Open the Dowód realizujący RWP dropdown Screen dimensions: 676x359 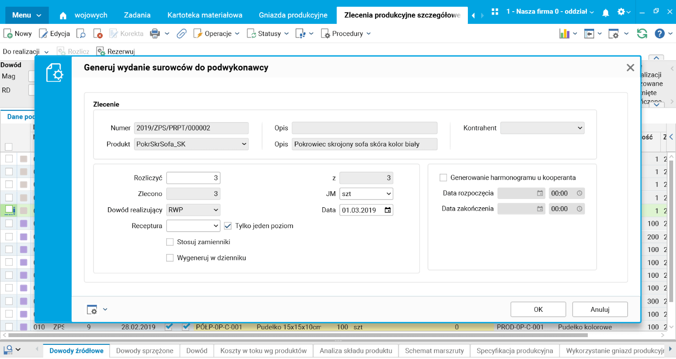(193, 210)
